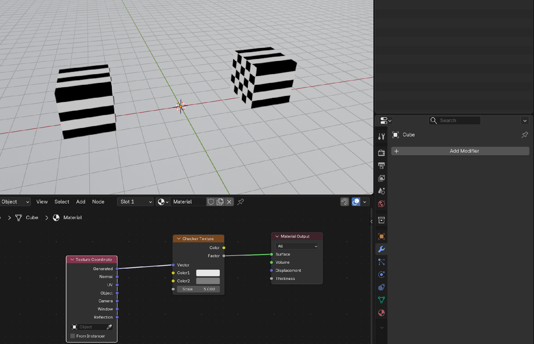Switch to Output properties tab
Viewport: 534px width, 344px height.
(x=381, y=166)
